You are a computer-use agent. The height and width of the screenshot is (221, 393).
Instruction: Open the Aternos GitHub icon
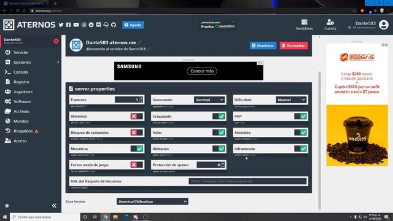(114, 25)
